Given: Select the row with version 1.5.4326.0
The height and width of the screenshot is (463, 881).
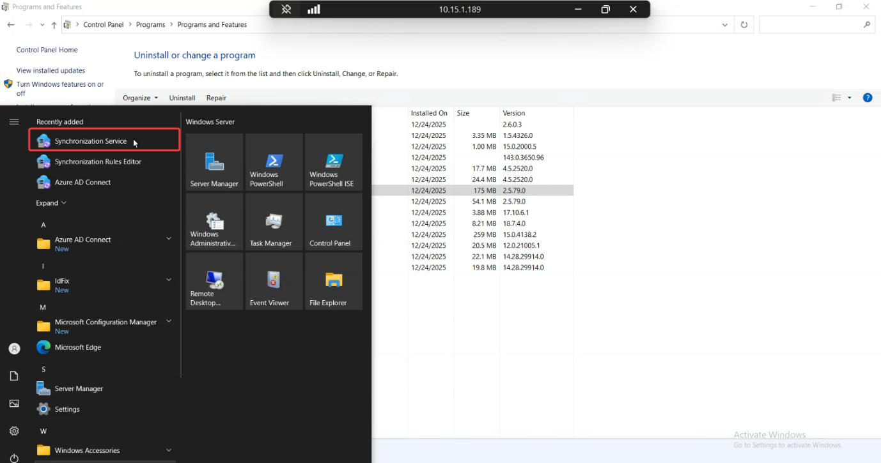Looking at the screenshot, I should point(472,135).
